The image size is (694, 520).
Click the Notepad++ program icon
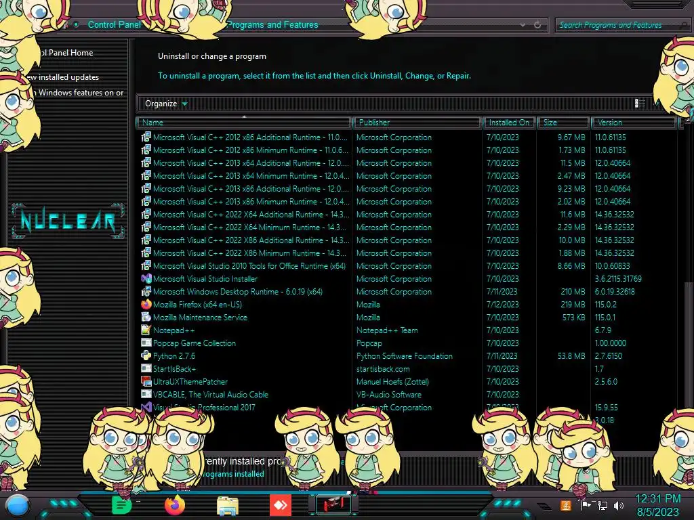pos(146,330)
